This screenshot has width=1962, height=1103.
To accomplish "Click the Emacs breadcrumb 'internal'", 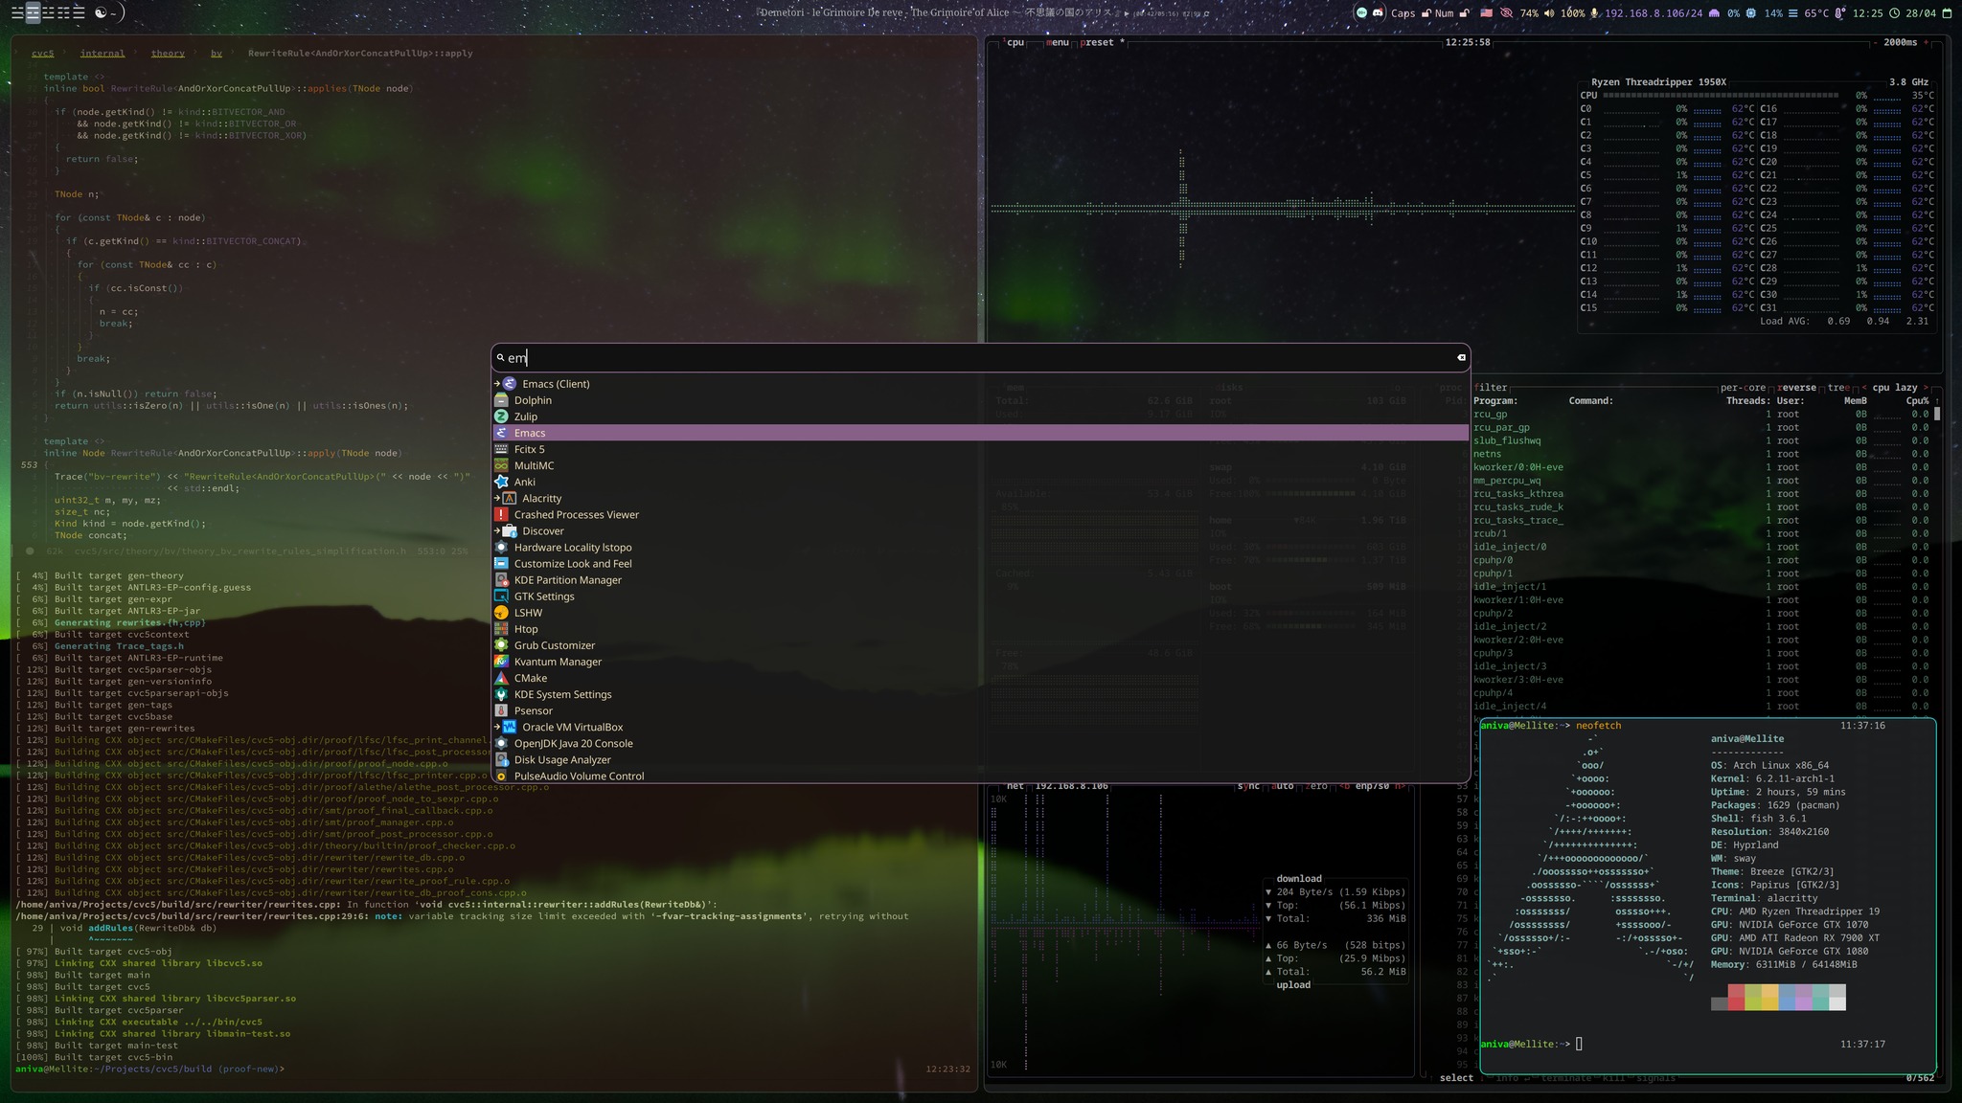I will (x=103, y=54).
